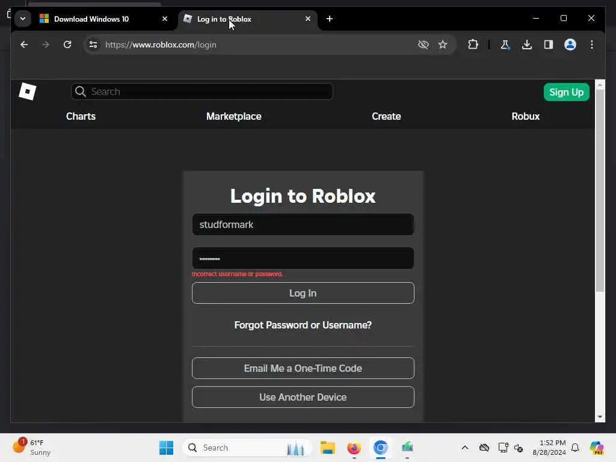The height and width of the screenshot is (462, 616).
Task: Click the display connection tray icon
Action: click(x=504, y=448)
